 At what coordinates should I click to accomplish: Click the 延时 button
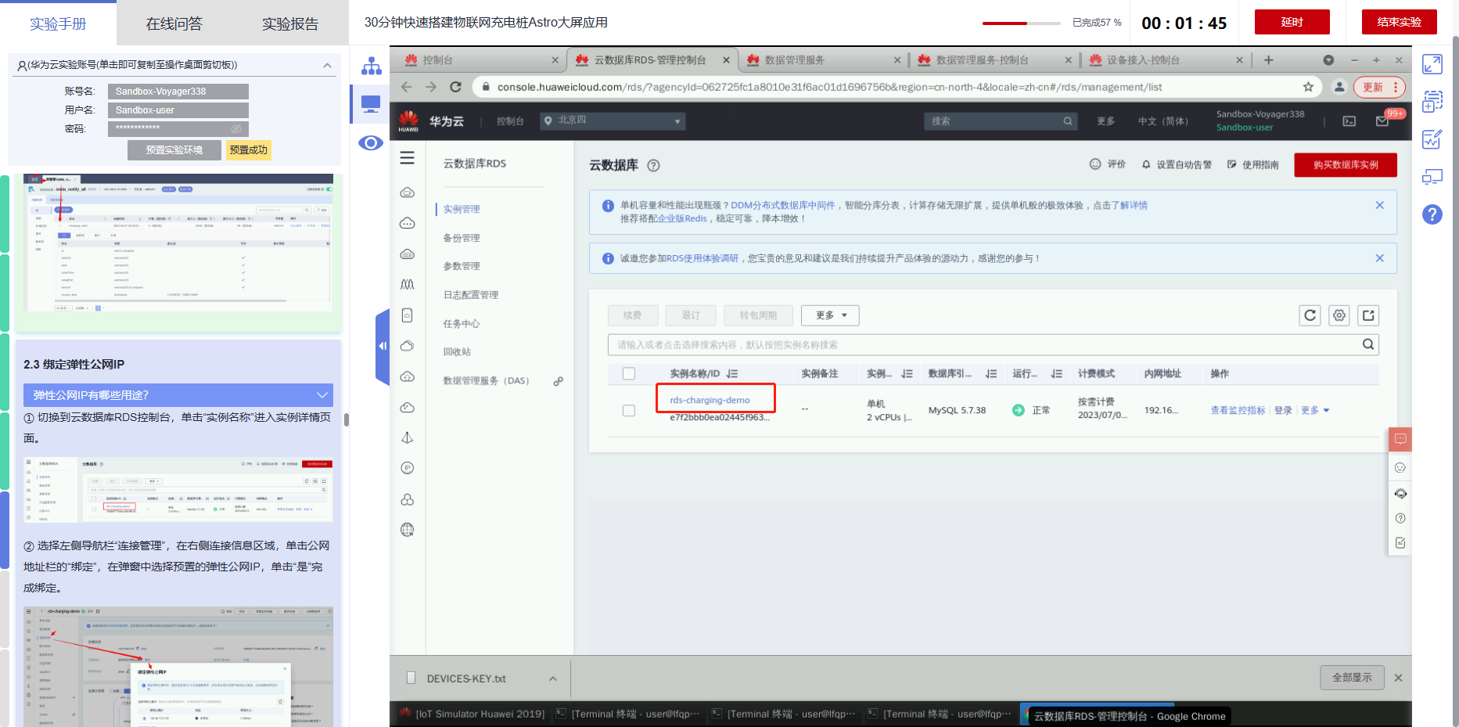point(1292,22)
